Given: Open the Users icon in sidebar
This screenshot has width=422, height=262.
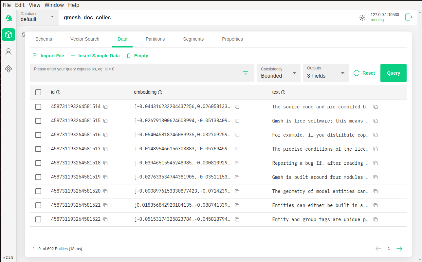Looking at the screenshot, I should pyautogui.click(x=9, y=52).
